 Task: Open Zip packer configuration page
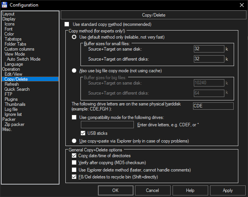[14, 124]
